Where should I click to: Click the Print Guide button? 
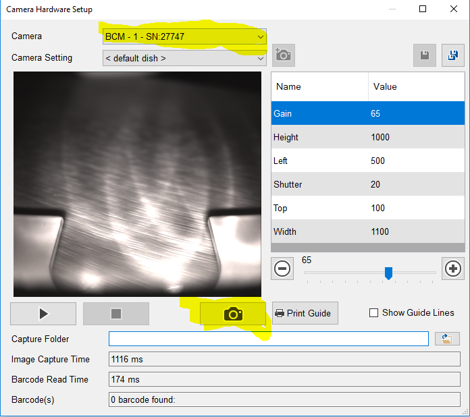point(303,313)
